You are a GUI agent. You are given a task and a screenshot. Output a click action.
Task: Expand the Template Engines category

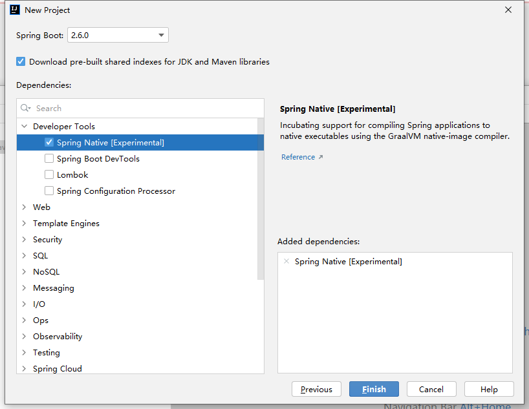pyautogui.click(x=24, y=223)
